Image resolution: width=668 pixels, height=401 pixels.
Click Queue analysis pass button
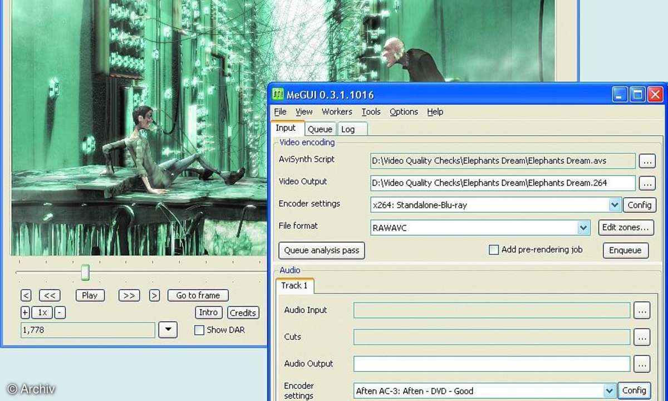click(322, 251)
